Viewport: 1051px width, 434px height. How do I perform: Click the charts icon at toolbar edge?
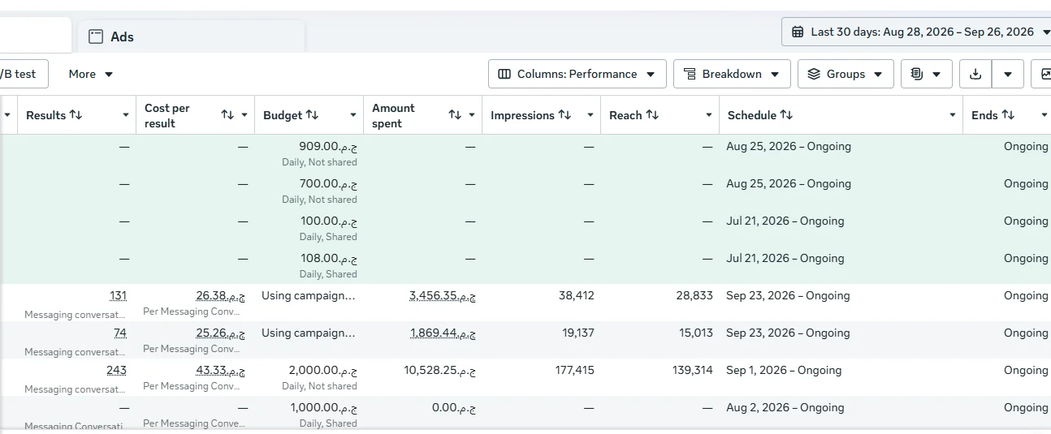coord(1043,74)
